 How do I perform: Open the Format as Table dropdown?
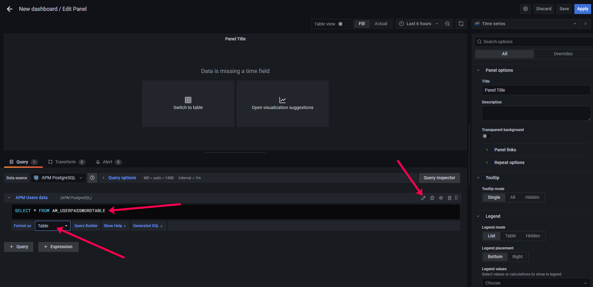click(53, 226)
